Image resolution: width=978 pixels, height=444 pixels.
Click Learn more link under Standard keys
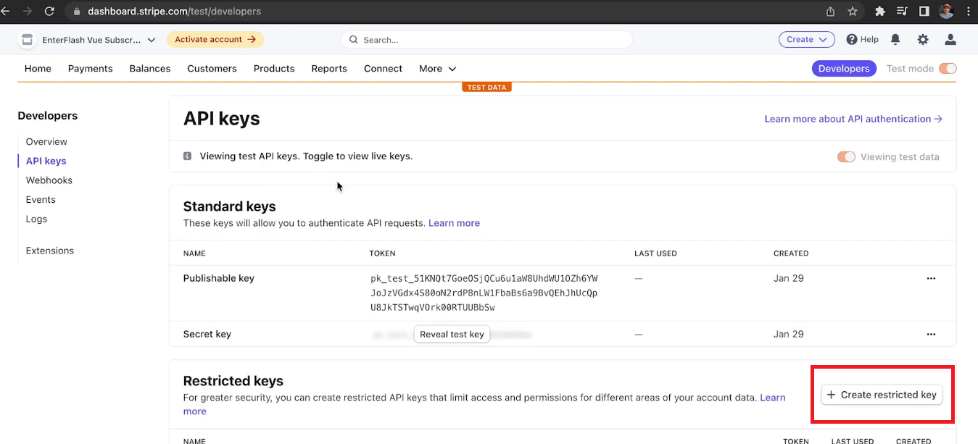[454, 223]
